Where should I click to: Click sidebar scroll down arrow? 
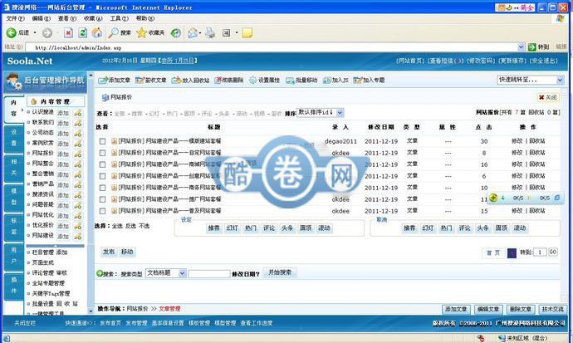pos(91,311)
